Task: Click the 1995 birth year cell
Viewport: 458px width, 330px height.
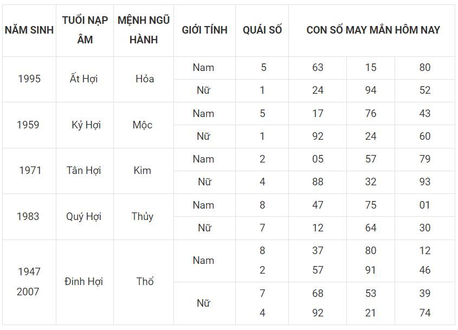Action: click(29, 79)
